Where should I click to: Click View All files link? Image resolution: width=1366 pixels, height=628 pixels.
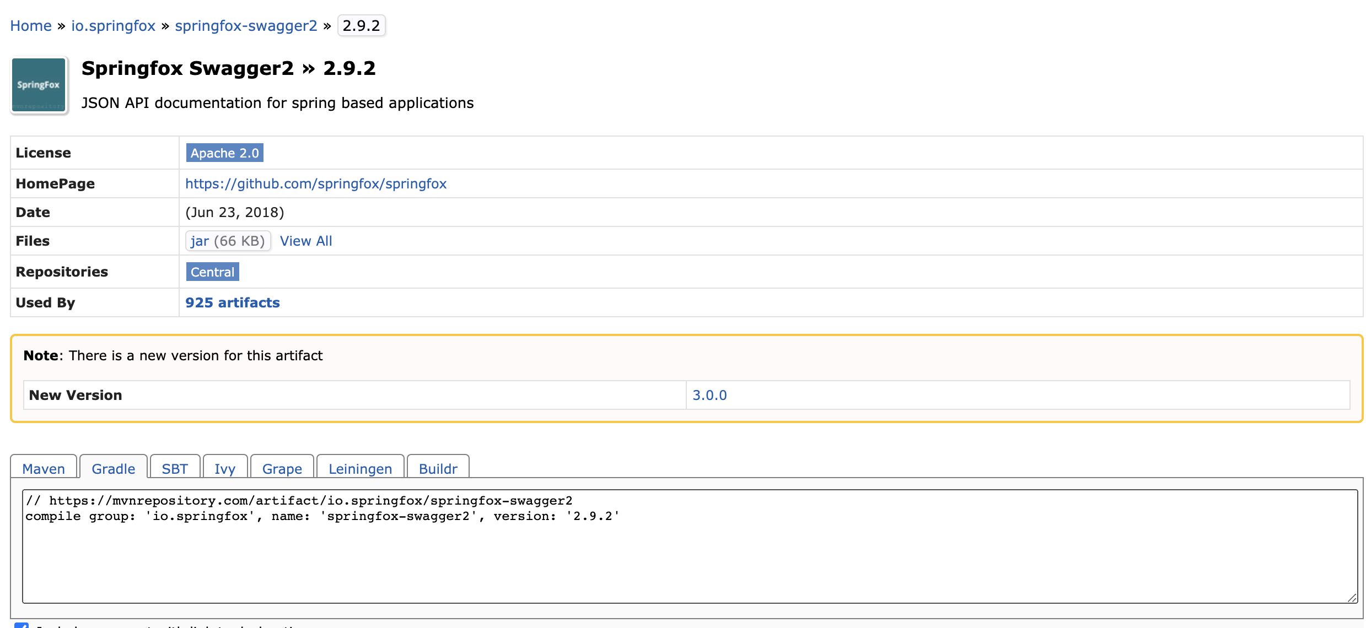(306, 241)
